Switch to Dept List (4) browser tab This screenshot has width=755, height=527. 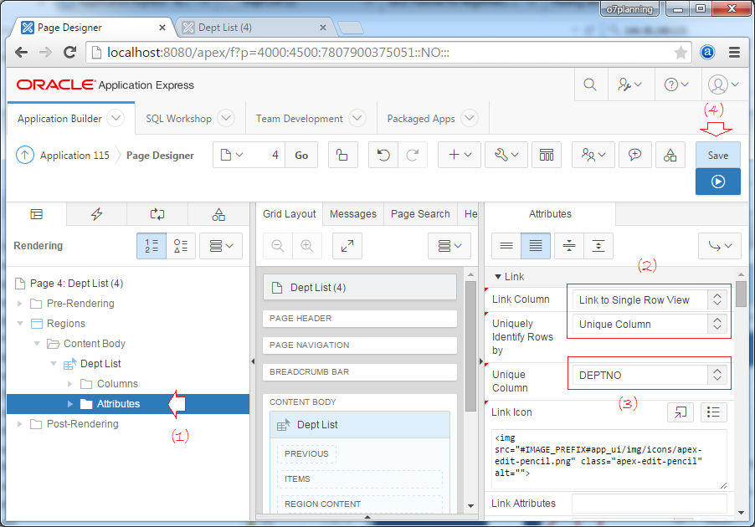tap(253, 28)
